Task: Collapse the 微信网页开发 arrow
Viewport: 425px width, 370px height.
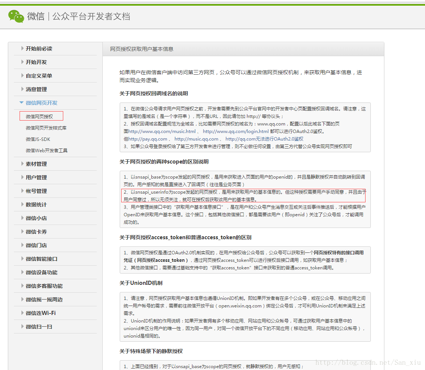Action: click(21, 102)
